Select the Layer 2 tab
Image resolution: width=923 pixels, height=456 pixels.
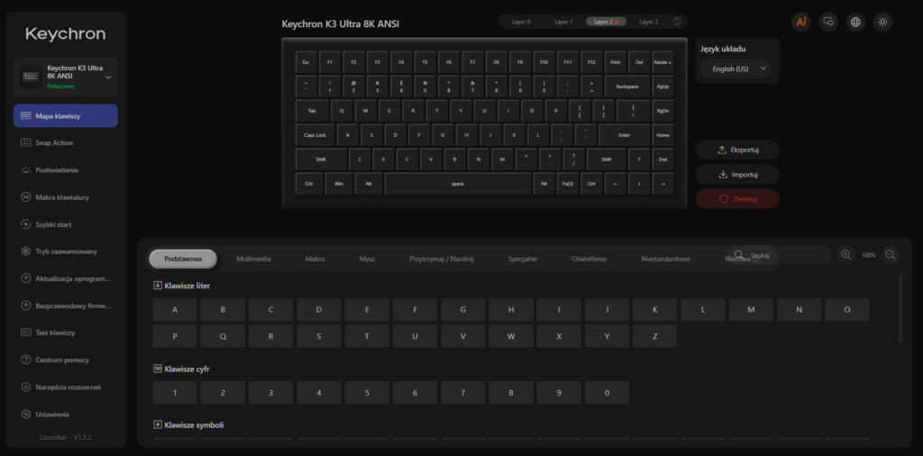click(x=606, y=22)
